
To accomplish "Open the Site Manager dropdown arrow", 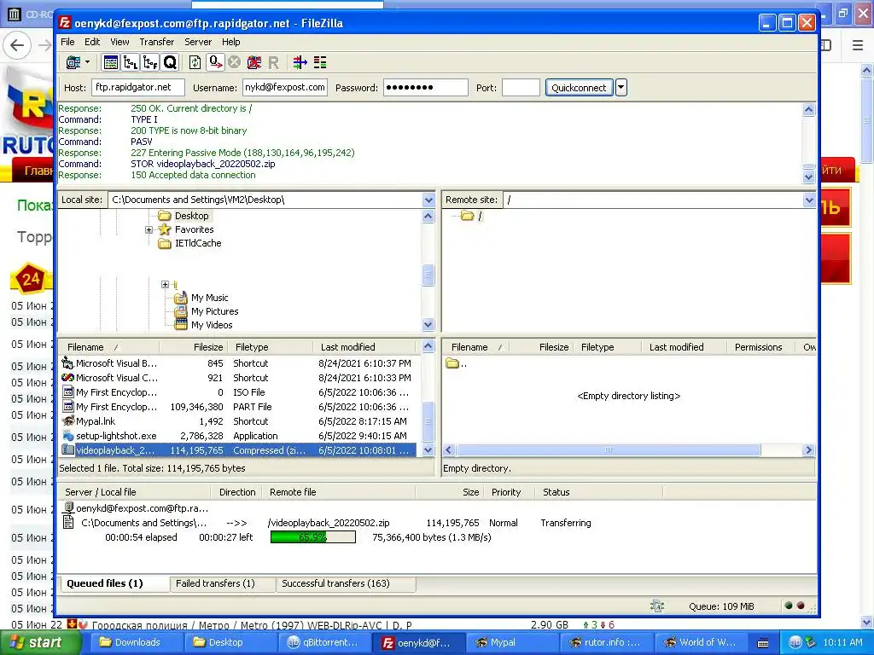I will click(88, 62).
